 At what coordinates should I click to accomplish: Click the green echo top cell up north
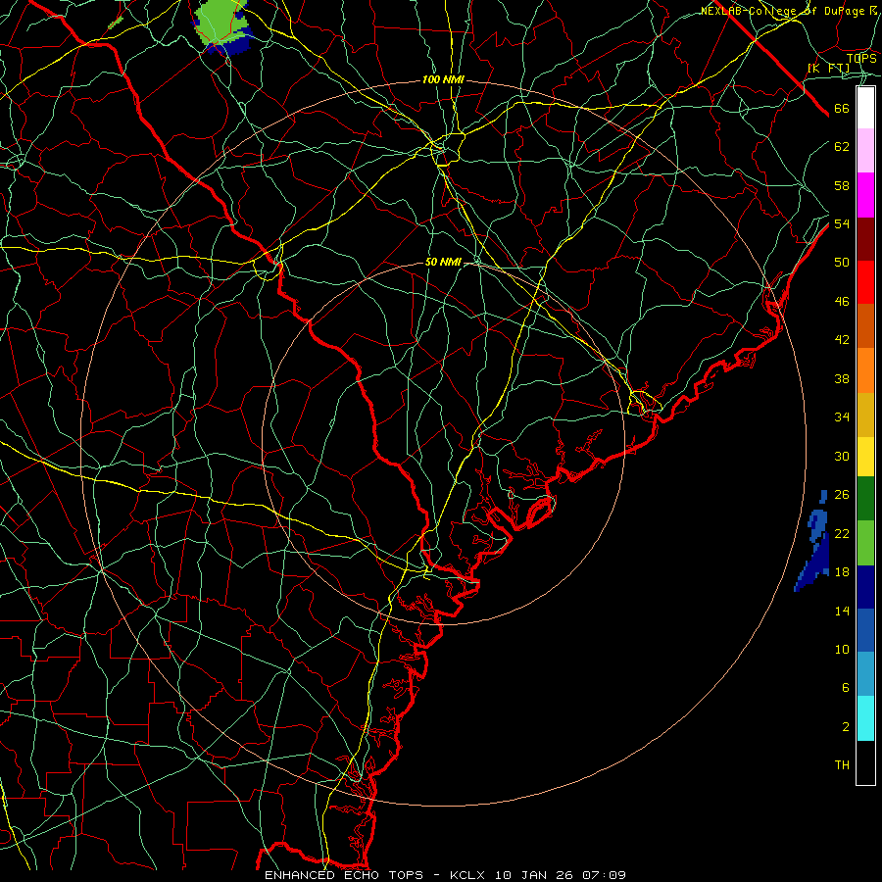(x=221, y=23)
